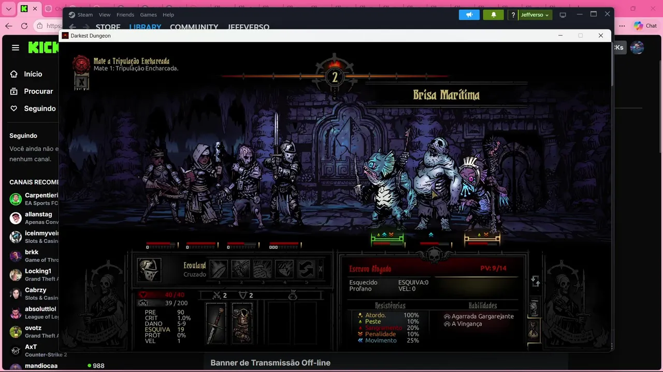Open the brkk recommended channel
Screen dimensions: 663x372
coord(34,256)
